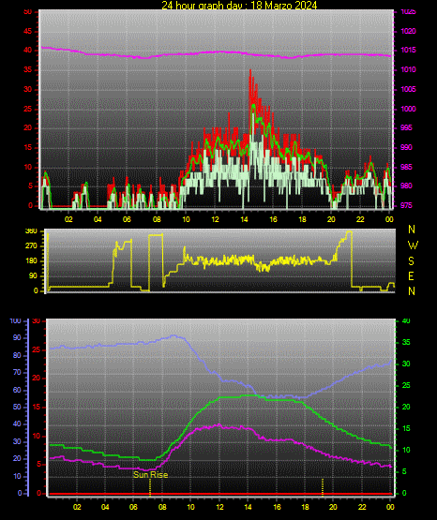
Task: Click the 180 wind direction axis label
Action: (x=31, y=261)
